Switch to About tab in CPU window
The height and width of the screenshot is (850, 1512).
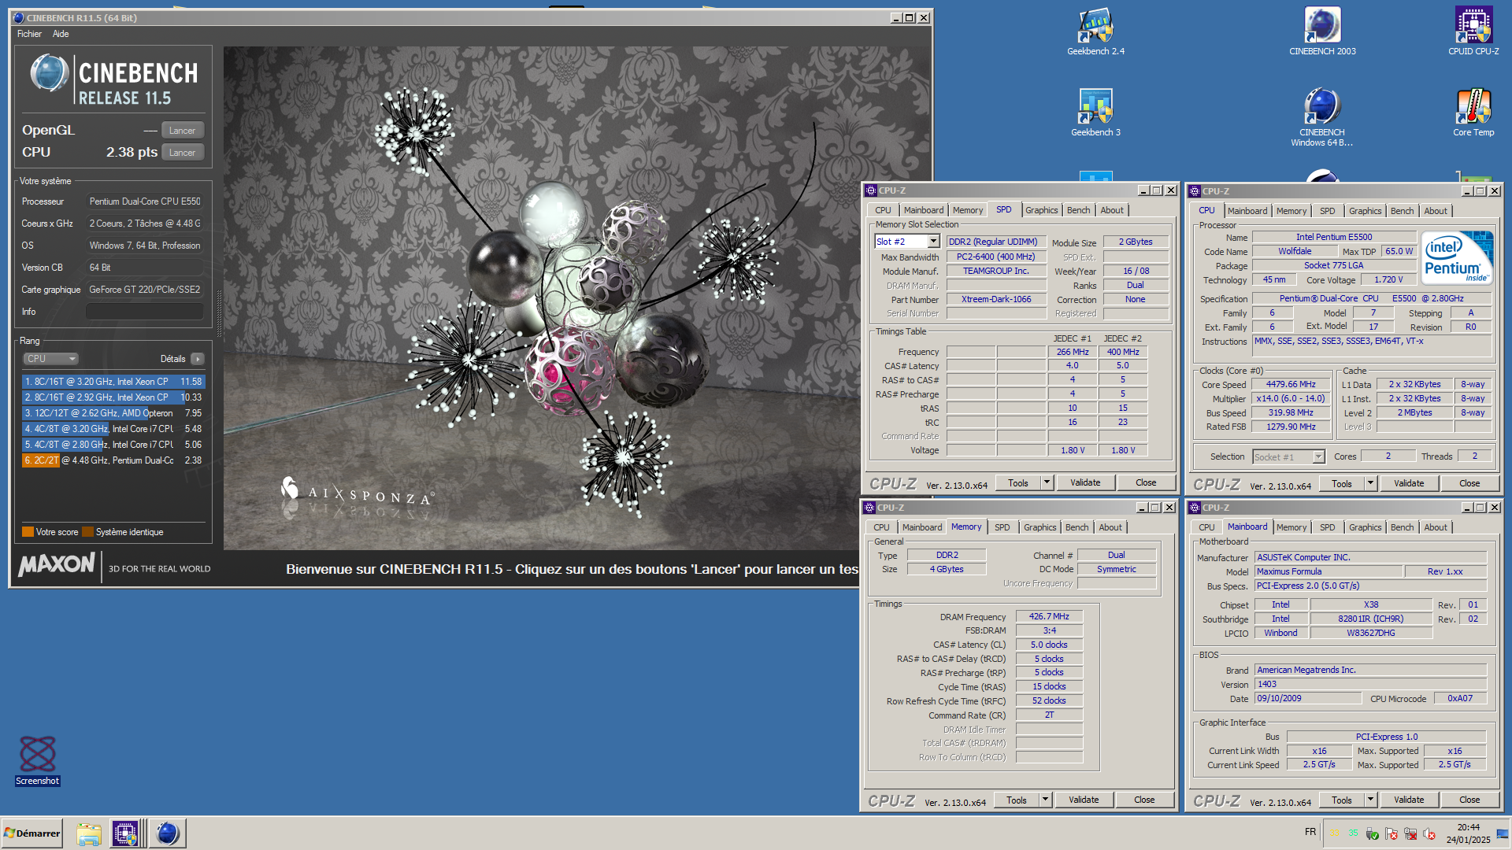pyautogui.click(x=1435, y=211)
